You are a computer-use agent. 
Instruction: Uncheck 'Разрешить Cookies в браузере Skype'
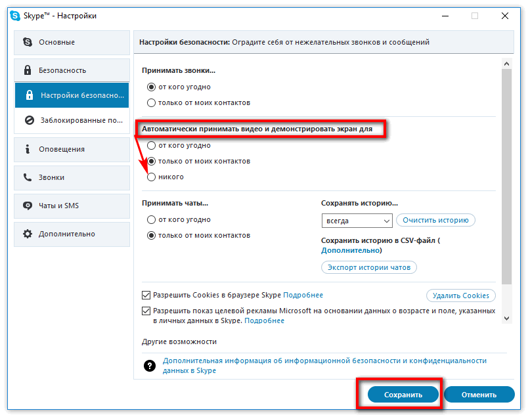pyautogui.click(x=146, y=295)
